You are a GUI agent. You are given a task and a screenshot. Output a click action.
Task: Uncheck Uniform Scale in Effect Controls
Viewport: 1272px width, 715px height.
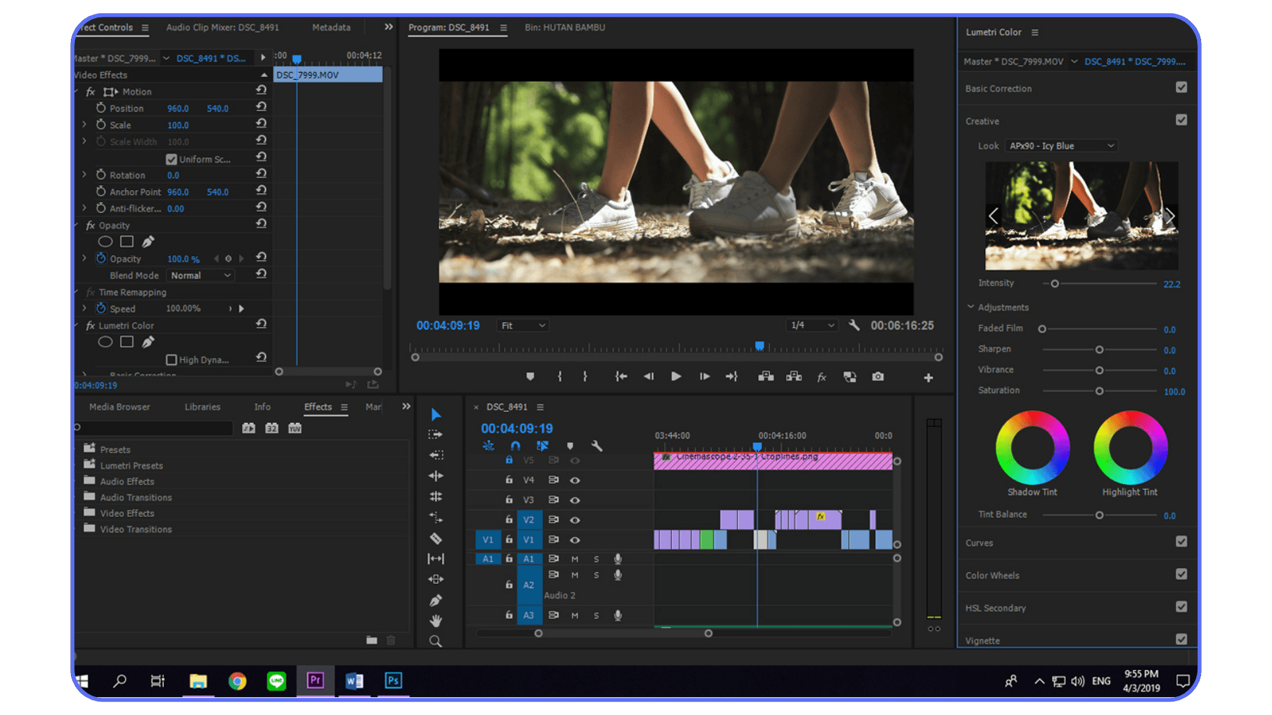(172, 159)
